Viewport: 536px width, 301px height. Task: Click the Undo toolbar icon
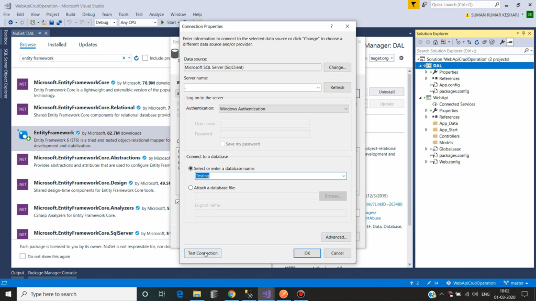(70, 22)
